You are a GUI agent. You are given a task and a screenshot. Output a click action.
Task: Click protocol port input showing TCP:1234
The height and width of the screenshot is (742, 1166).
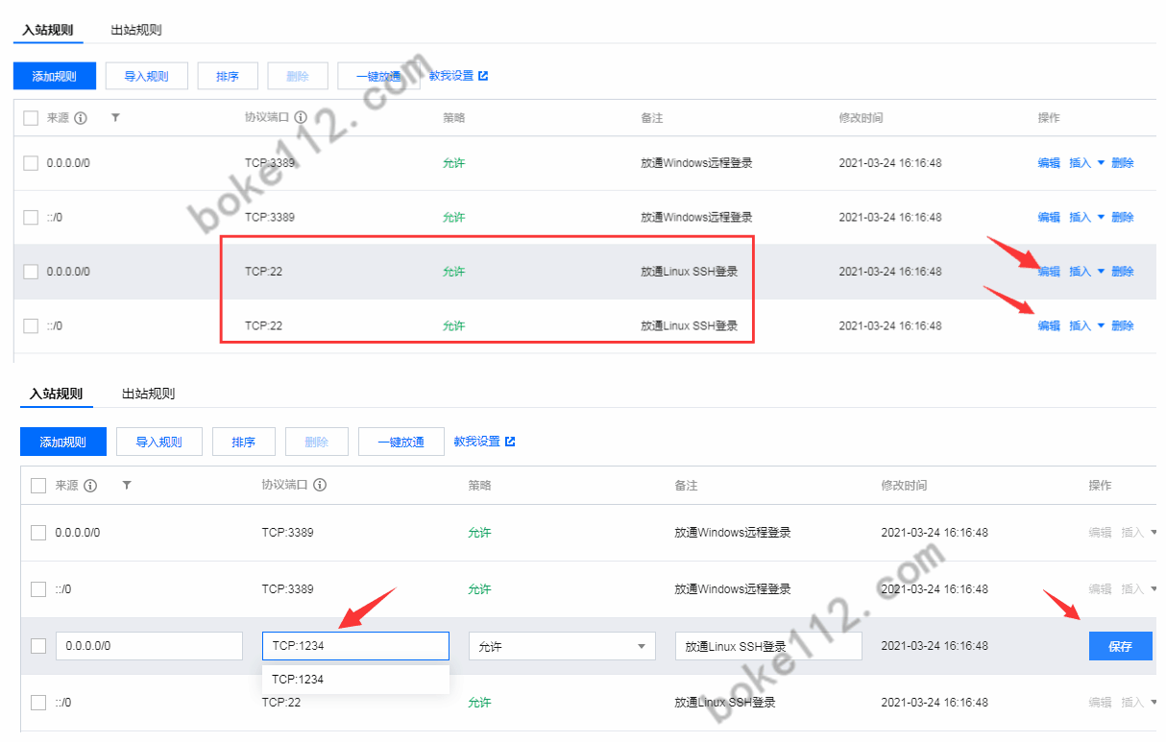[355, 646]
